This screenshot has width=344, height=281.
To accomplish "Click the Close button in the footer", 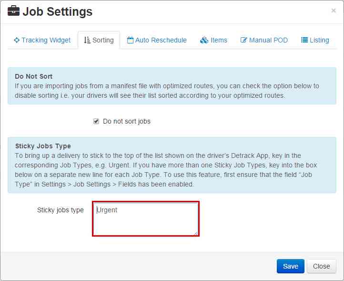I will [x=321, y=266].
